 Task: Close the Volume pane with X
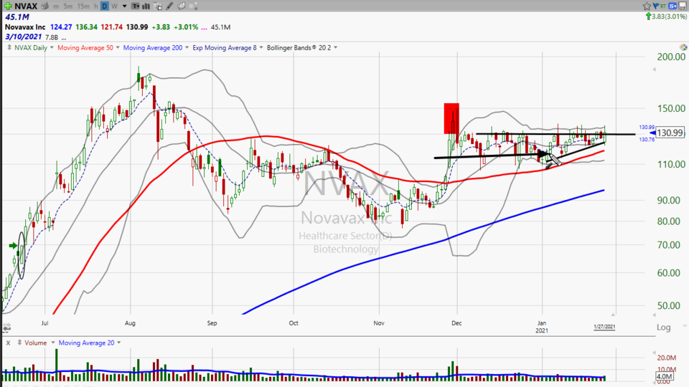pyautogui.click(x=8, y=343)
